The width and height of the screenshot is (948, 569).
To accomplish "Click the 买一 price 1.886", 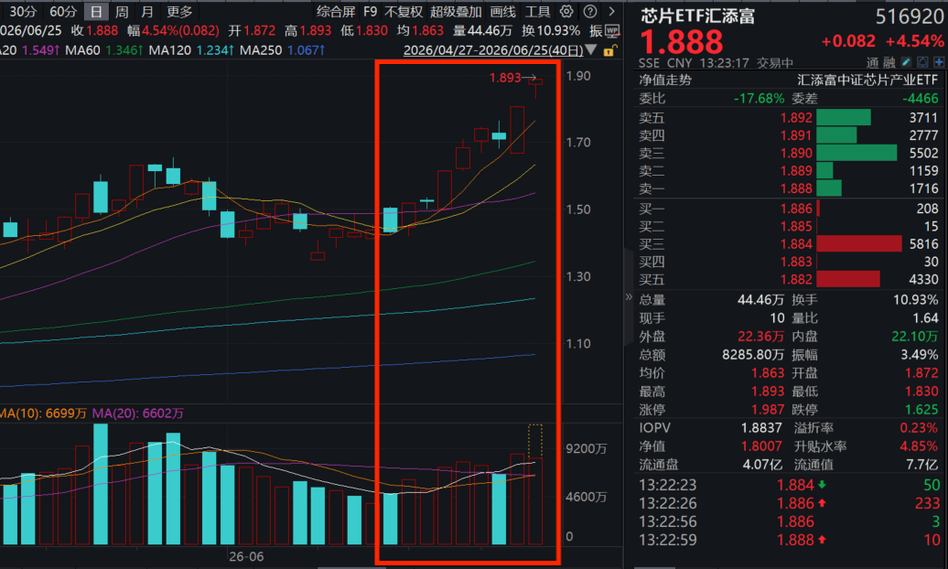I will click(796, 209).
